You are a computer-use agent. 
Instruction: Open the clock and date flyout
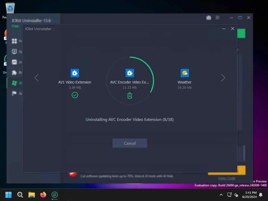pyautogui.click(x=249, y=195)
